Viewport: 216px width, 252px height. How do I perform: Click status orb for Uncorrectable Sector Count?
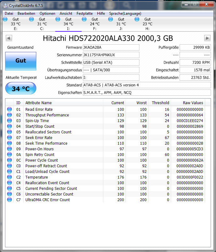pos(9,194)
